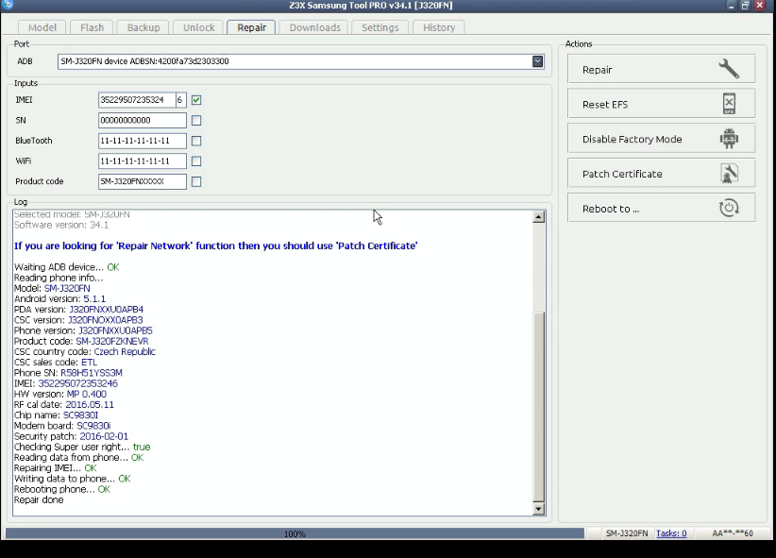The image size is (776, 558).
Task: Go to the Downloads tab
Action: click(x=314, y=27)
